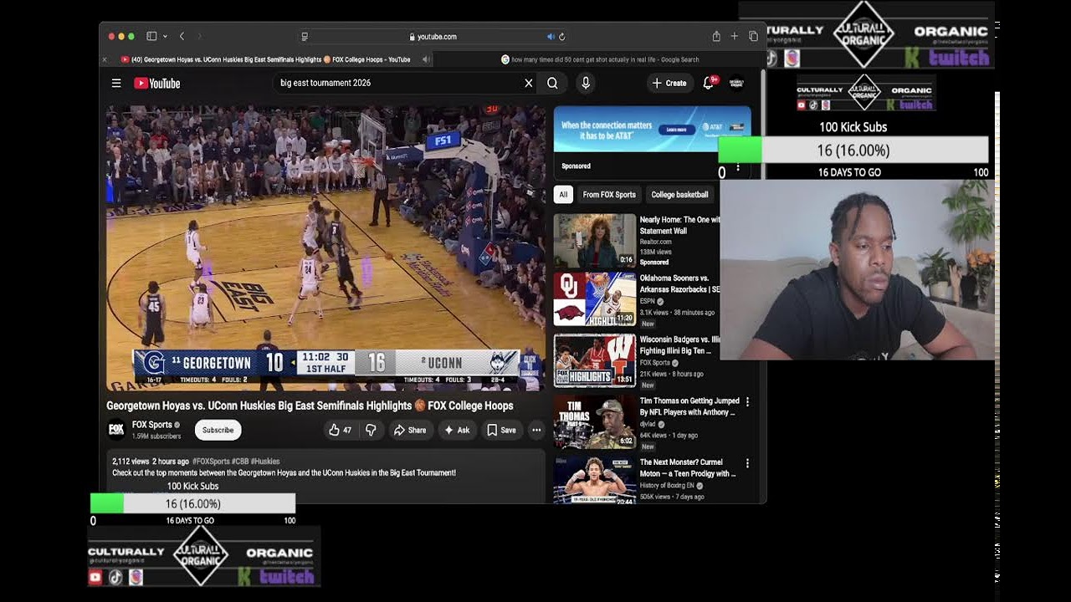The image size is (1071, 602).
Task: Click the video title Georgetown Hoyas vs. UConn
Action: (310, 406)
